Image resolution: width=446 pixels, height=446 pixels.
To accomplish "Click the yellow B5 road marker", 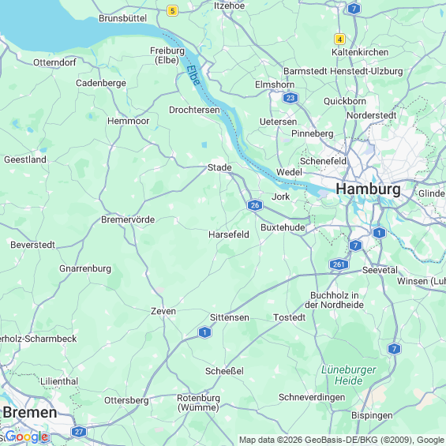I will [172, 11].
